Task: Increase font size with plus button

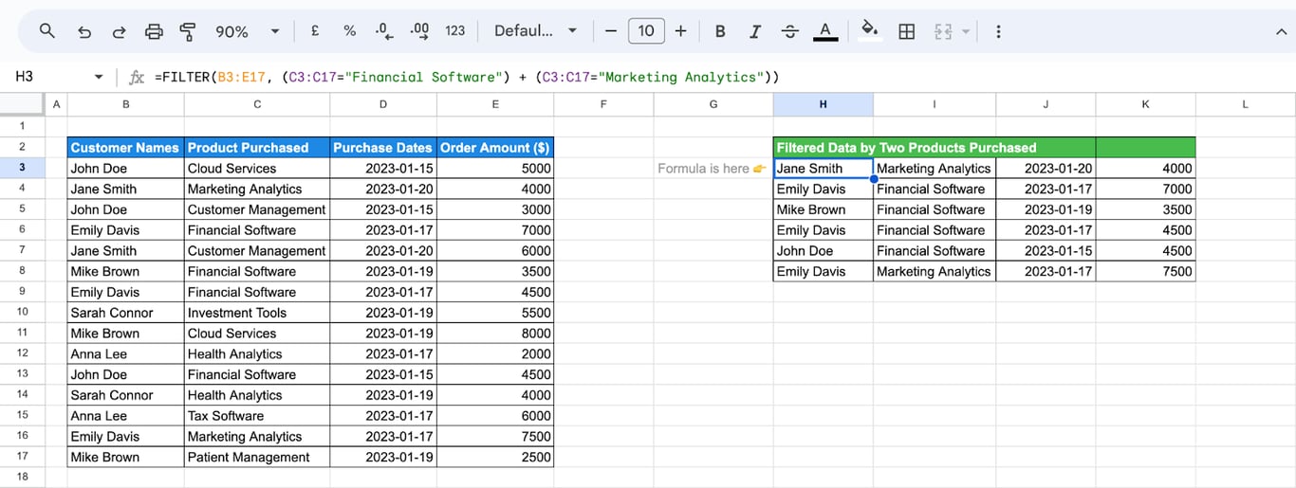Action: pos(680,30)
